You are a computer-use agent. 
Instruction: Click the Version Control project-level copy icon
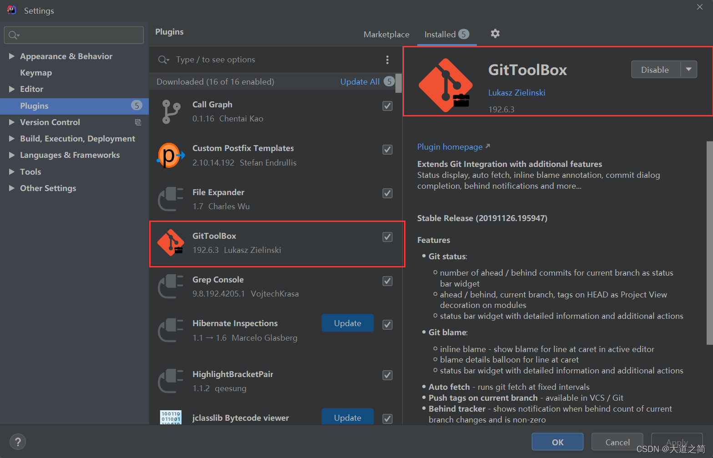(x=138, y=122)
